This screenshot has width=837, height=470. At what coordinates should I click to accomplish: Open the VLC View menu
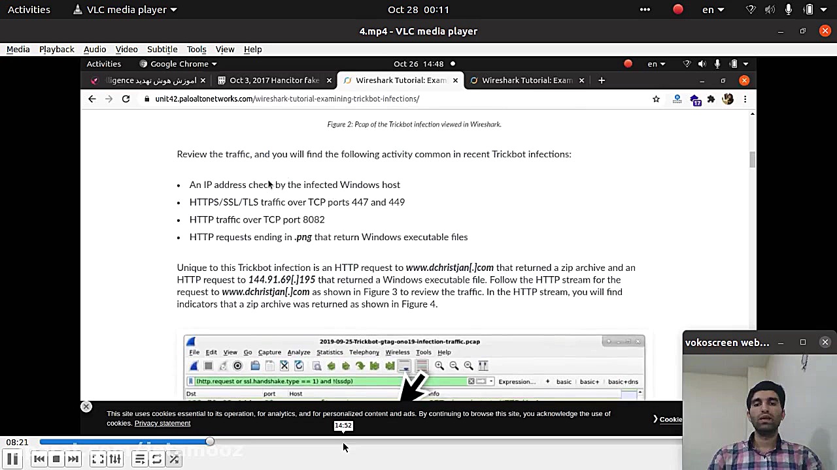click(225, 49)
